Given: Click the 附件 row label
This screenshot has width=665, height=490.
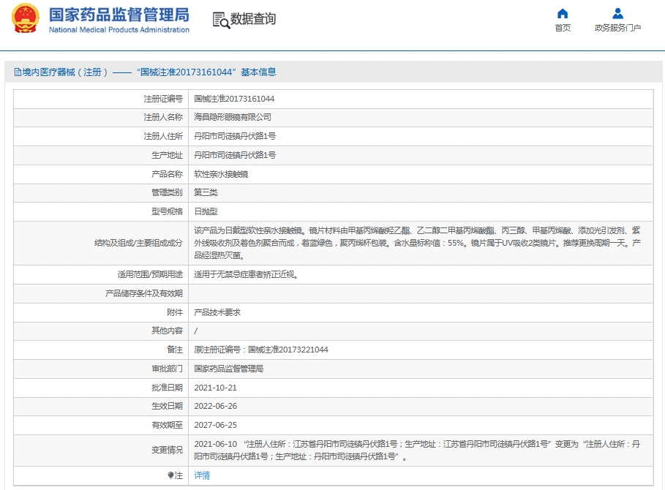Looking at the screenshot, I should tap(175, 312).
